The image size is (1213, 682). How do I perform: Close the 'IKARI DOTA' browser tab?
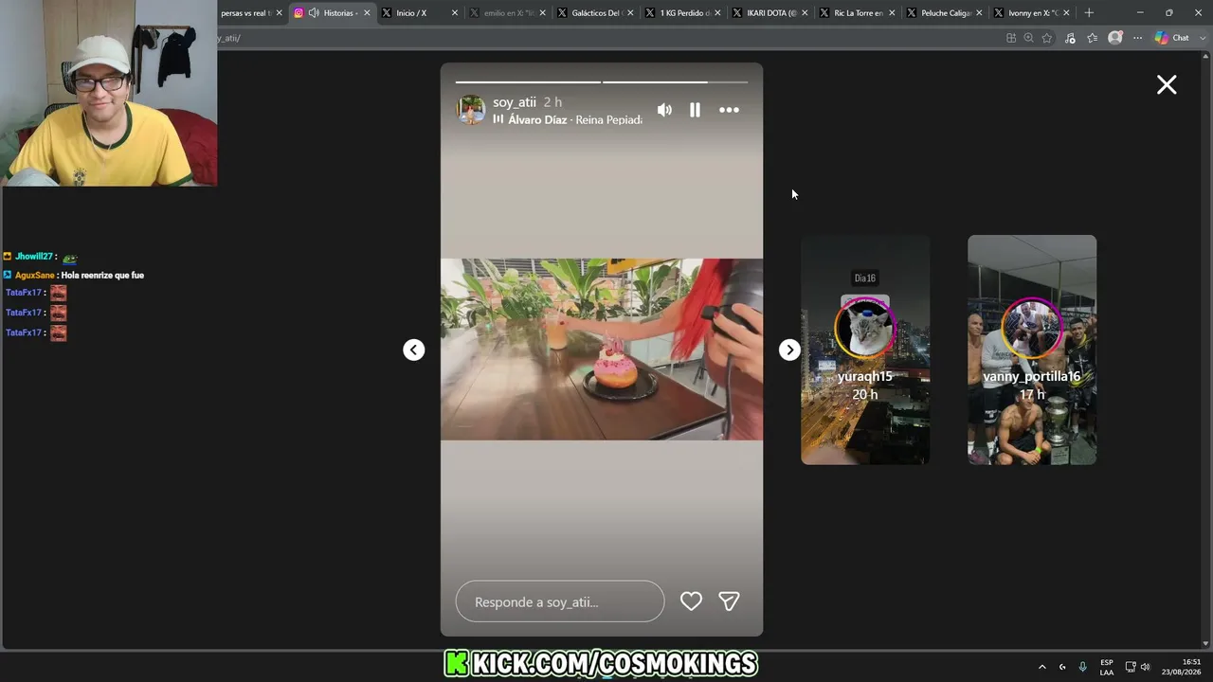(805, 13)
